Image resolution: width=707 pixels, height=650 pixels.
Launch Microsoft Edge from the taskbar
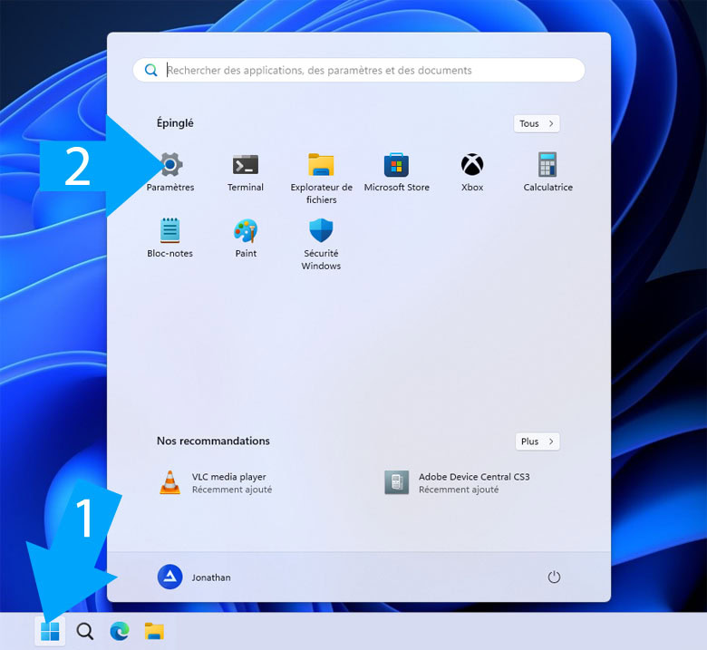[x=120, y=631]
